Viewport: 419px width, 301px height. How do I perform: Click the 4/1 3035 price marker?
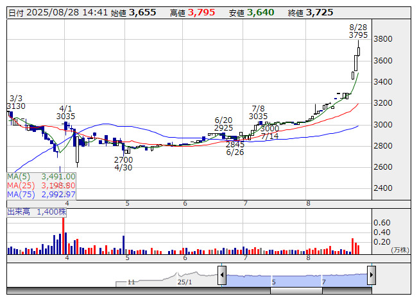coord(65,113)
